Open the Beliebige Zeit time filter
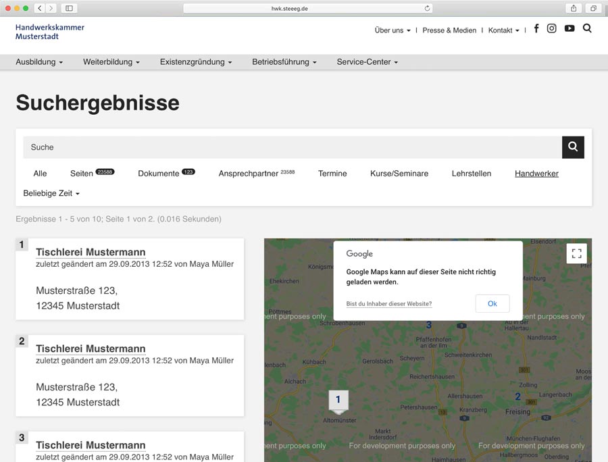Image resolution: width=608 pixels, height=462 pixels. click(51, 194)
